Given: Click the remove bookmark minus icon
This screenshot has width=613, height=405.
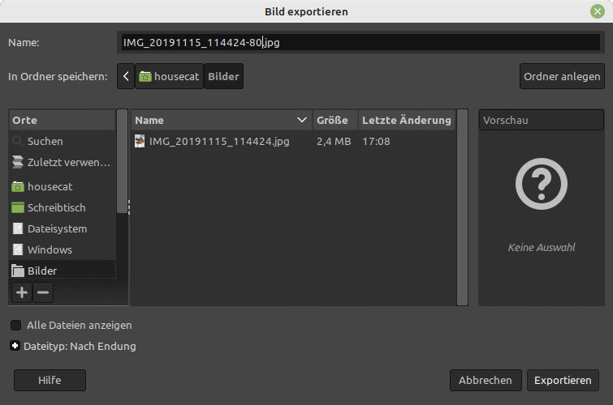Looking at the screenshot, I should click(43, 292).
